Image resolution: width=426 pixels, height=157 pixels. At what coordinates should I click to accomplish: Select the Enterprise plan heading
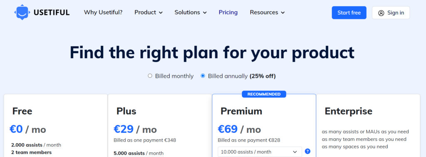[x=349, y=111]
